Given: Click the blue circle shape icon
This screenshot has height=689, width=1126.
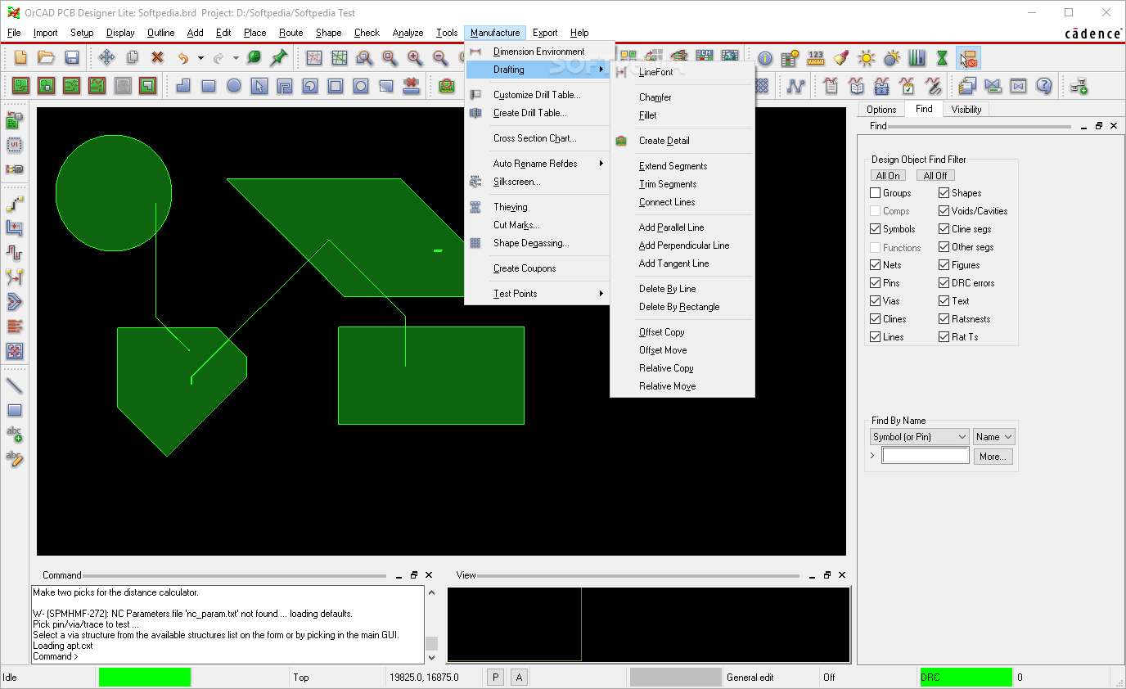Looking at the screenshot, I should [234, 85].
